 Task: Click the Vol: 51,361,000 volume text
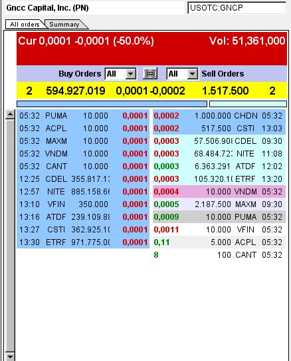[x=247, y=41]
